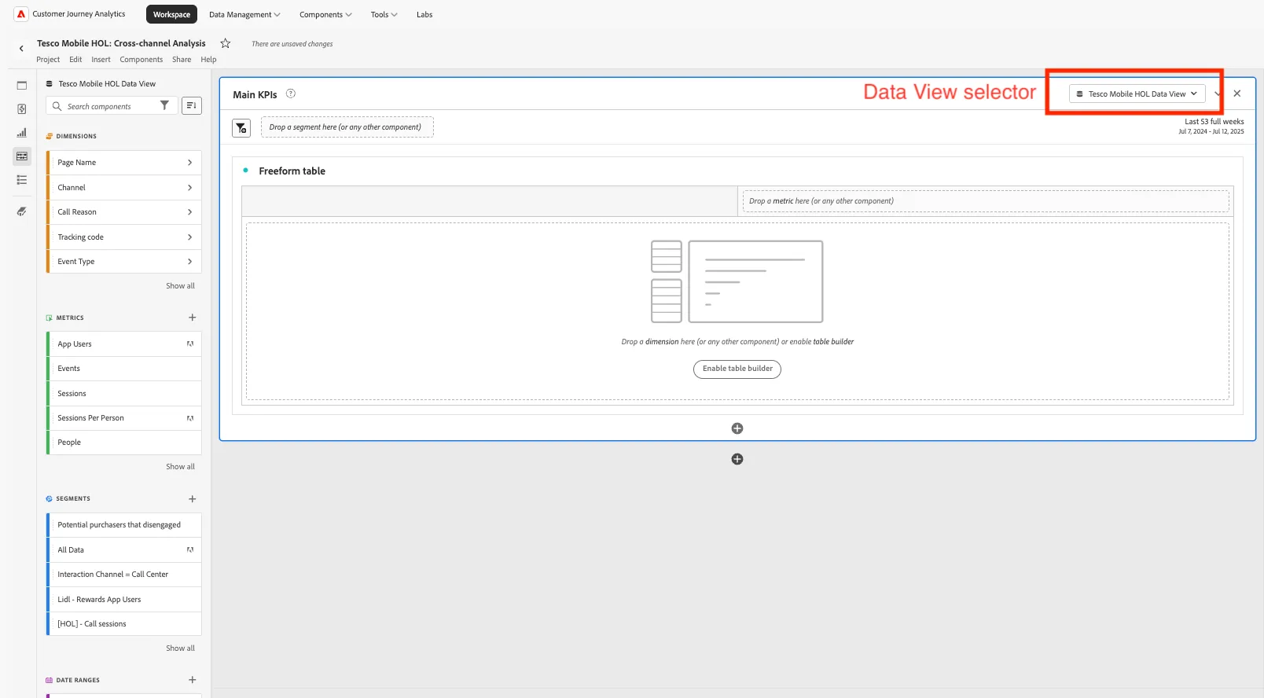The image size is (1264, 698).
Task: Show all dimensions
Action: [180, 286]
